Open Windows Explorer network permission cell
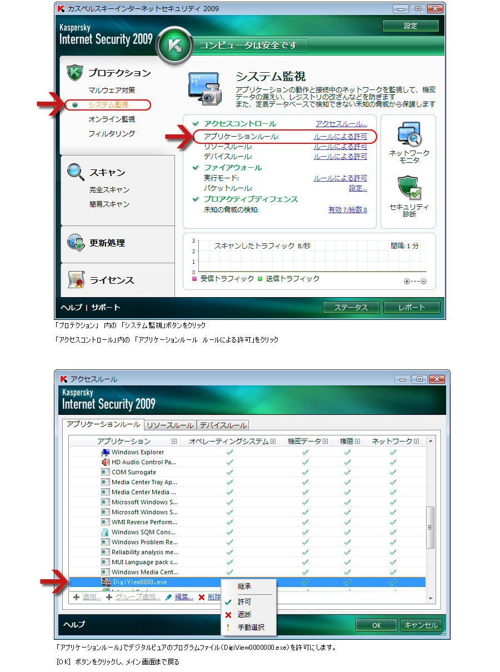Screen dimensions: 500x672 393,452
